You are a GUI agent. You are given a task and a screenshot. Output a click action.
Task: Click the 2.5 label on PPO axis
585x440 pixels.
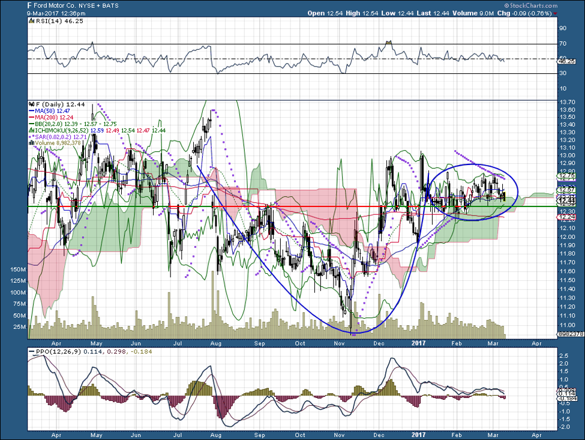point(564,355)
